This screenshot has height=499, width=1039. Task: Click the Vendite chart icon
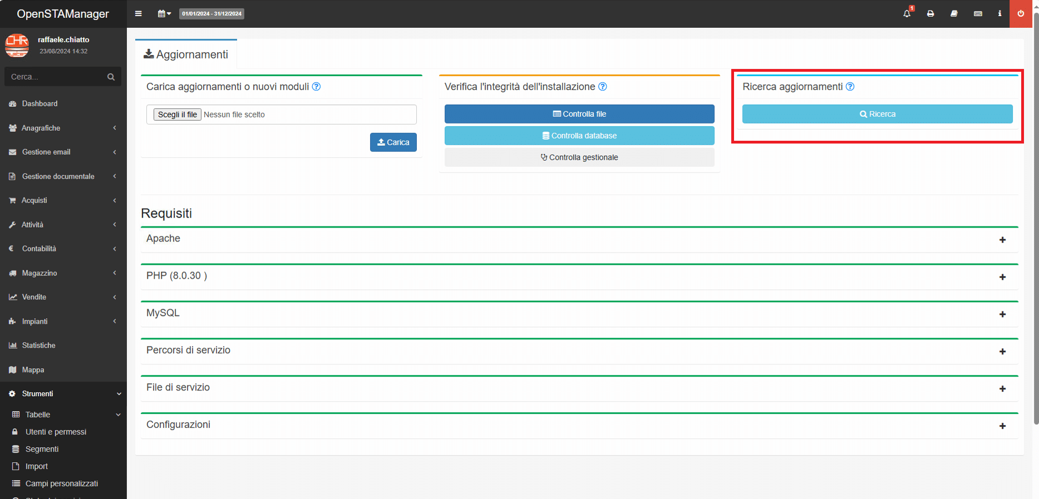(x=13, y=297)
